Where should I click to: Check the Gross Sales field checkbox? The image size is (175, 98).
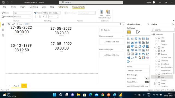[156, 64]
